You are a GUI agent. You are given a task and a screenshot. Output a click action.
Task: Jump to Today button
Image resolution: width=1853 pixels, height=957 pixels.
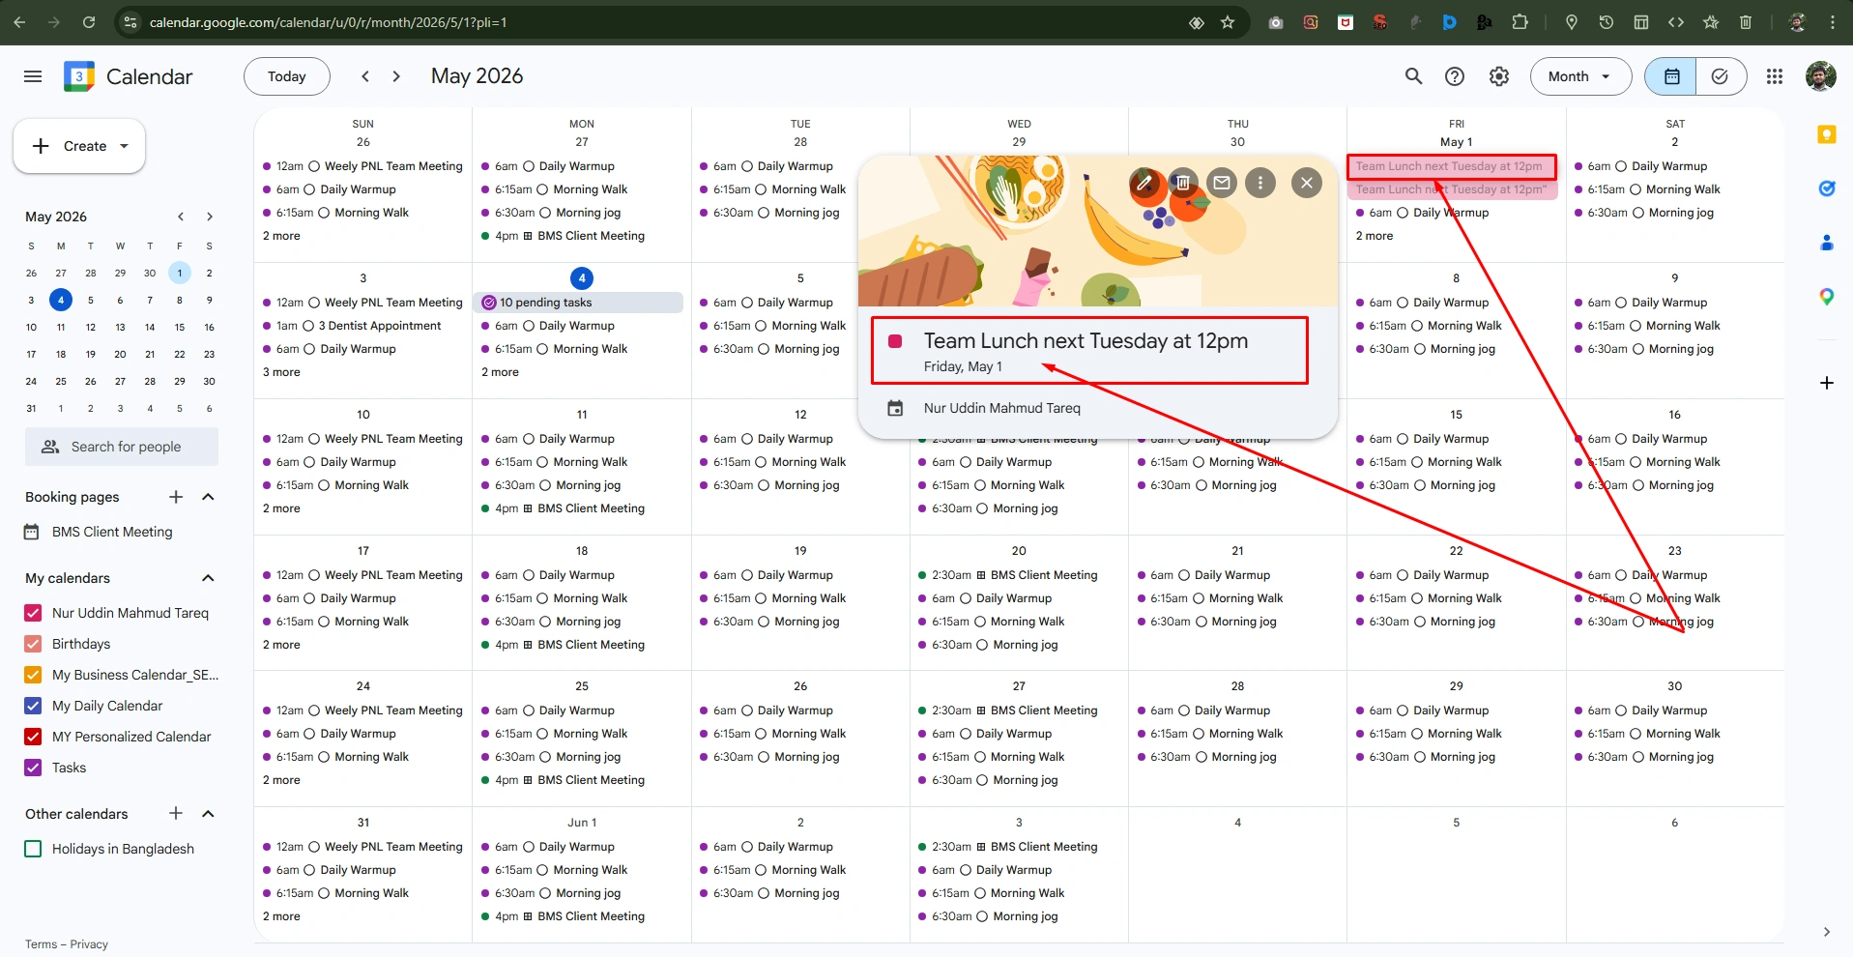click(x=287, y=76)
